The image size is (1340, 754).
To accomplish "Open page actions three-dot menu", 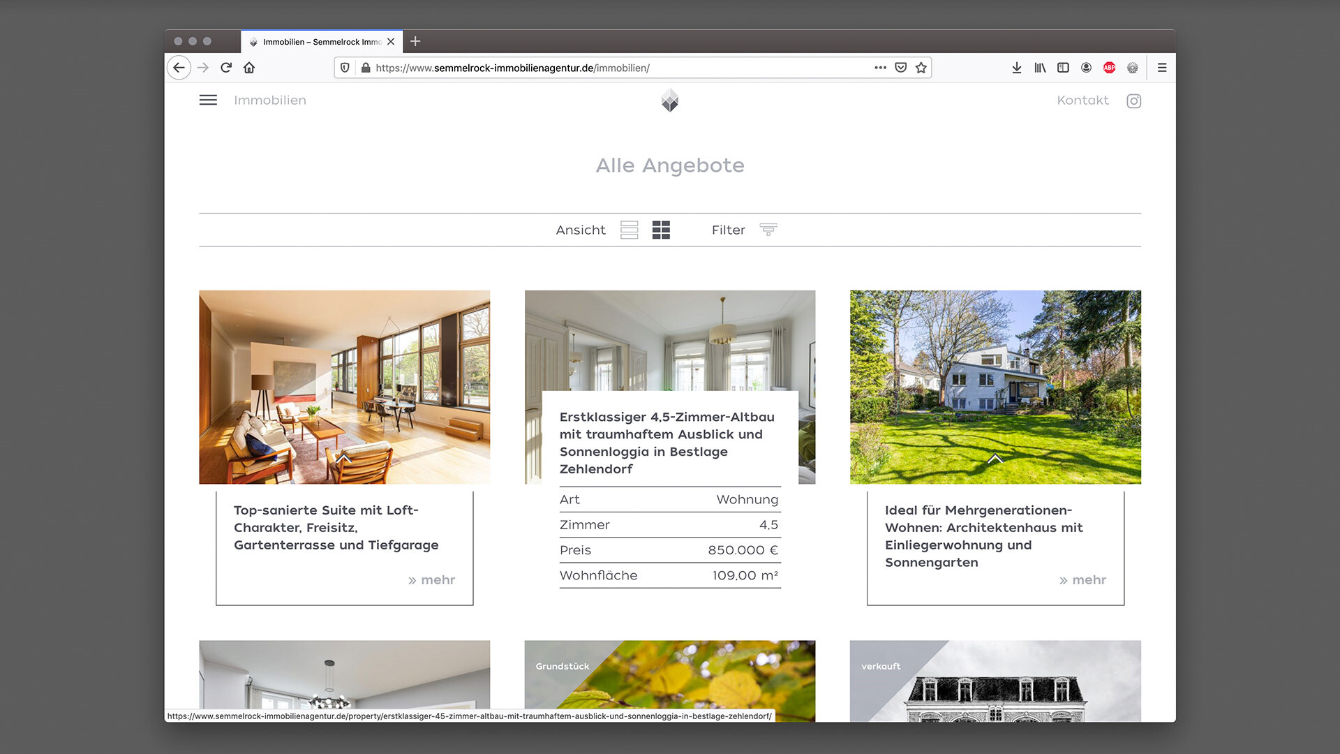I will click(880, 68).
